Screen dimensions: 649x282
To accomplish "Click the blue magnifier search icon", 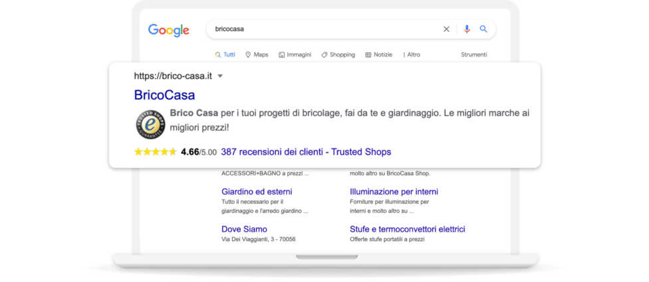I will [x=483, y=29].
